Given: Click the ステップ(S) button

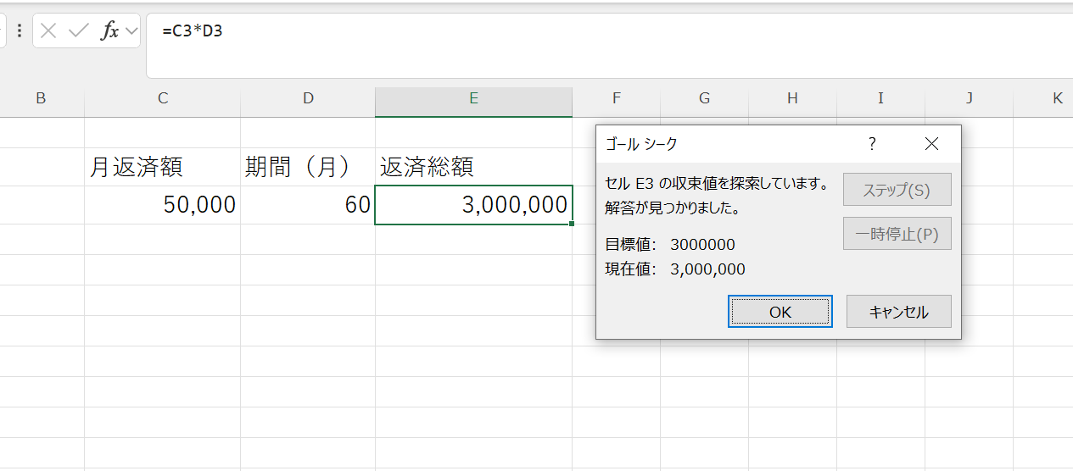Looking at the screenshot, I should click(897, 190).
